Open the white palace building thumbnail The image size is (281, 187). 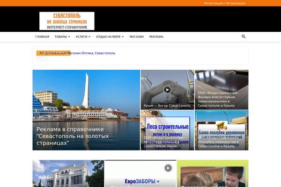pos(68,173)
